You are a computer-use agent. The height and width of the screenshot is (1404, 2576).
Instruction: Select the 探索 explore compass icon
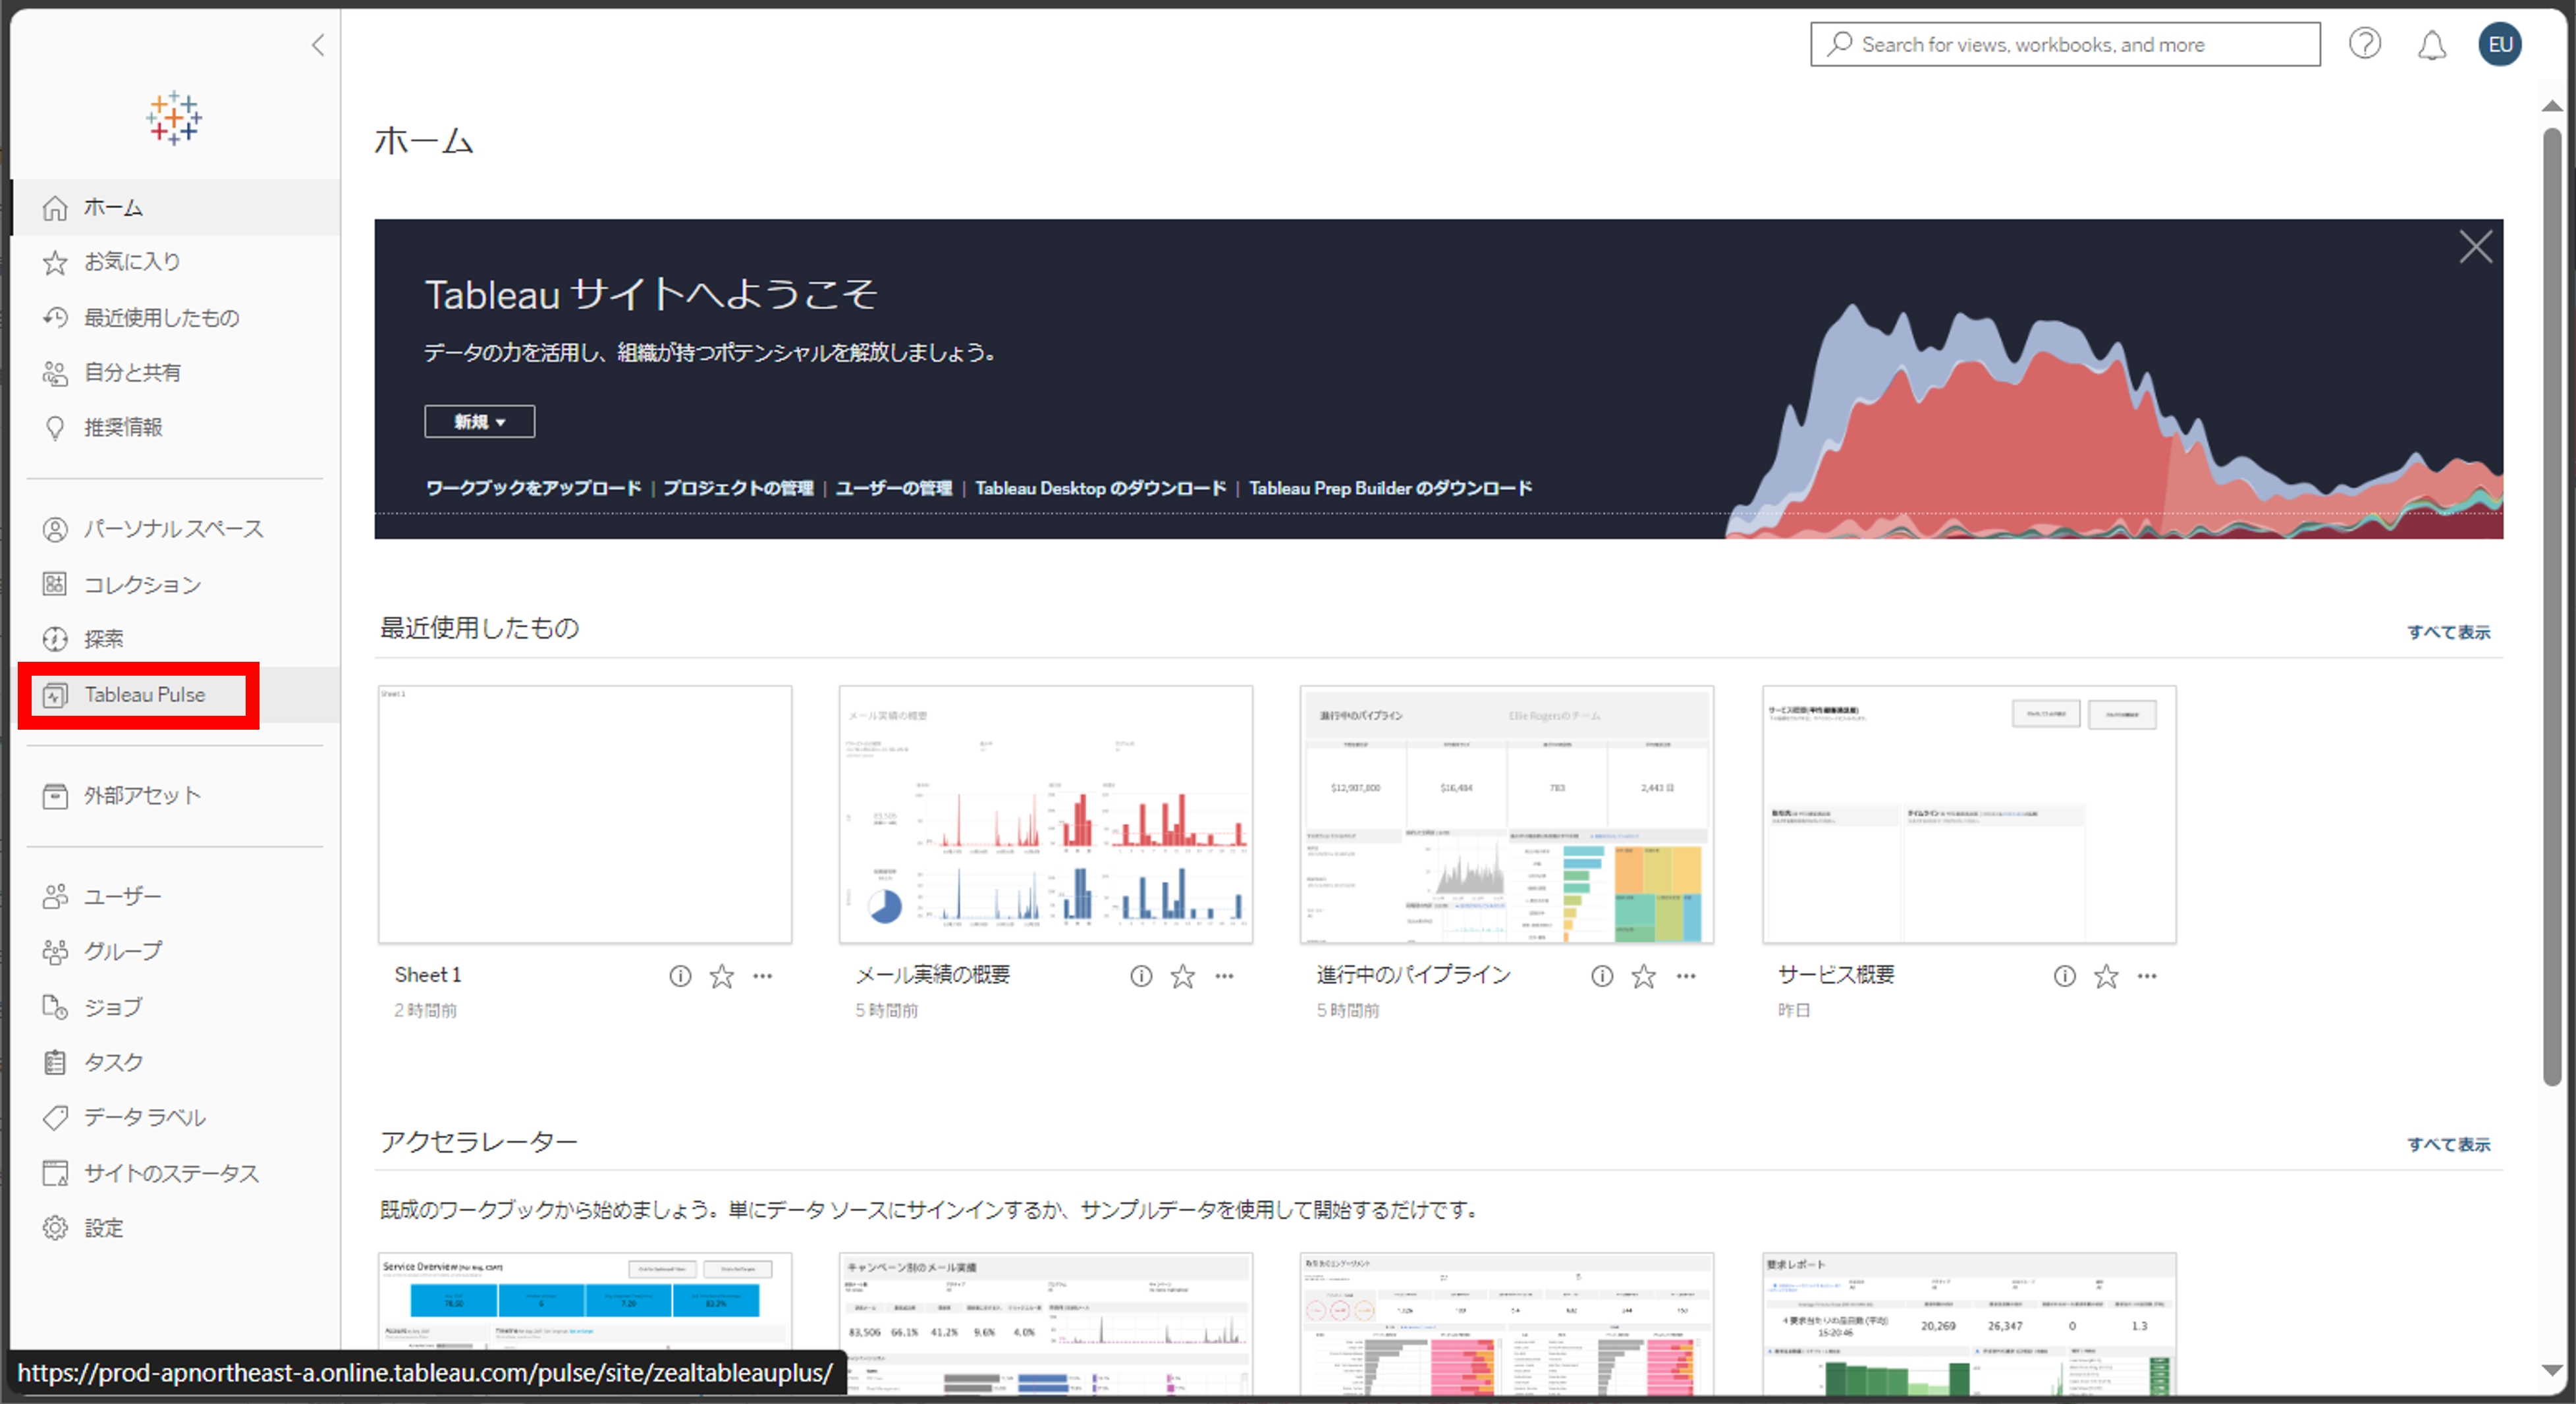(x=55, y=639)
